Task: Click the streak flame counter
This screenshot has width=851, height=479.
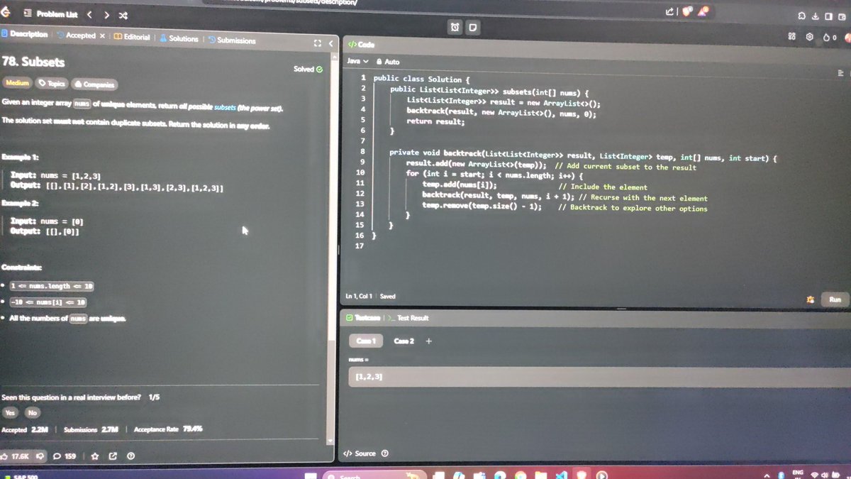Action: pyautogui.click(x=830, y=37)
